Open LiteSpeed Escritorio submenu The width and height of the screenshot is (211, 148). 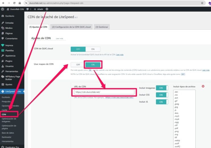click(6, 97)
